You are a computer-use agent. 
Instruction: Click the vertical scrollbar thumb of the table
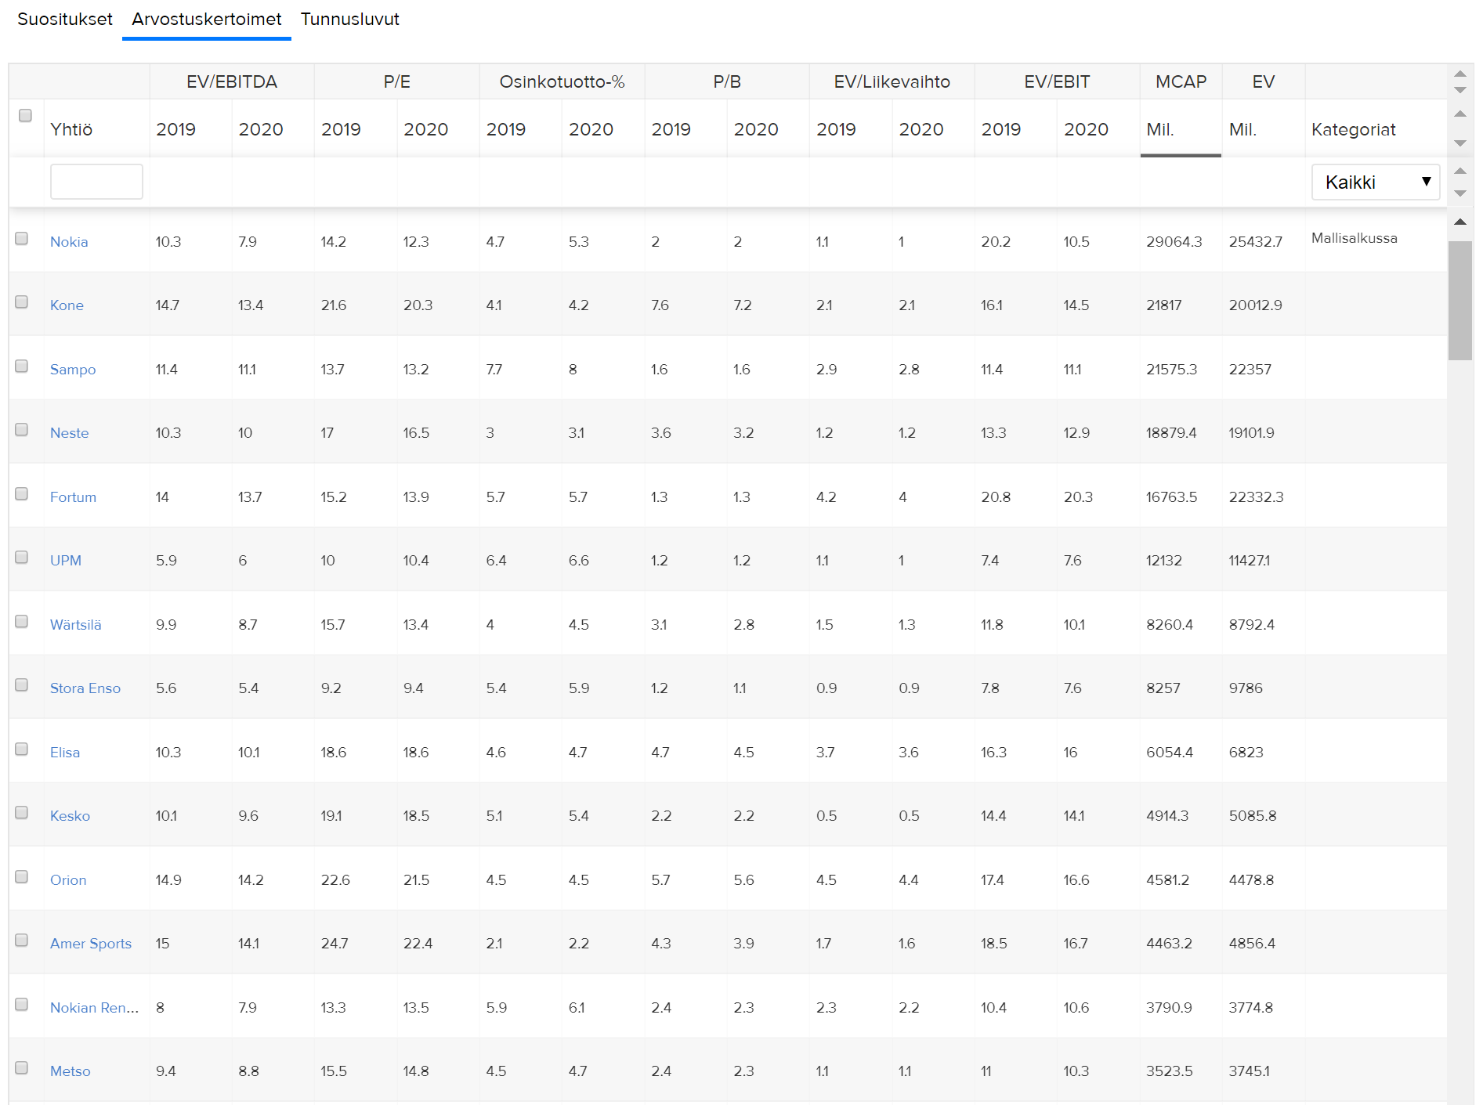1460,300
